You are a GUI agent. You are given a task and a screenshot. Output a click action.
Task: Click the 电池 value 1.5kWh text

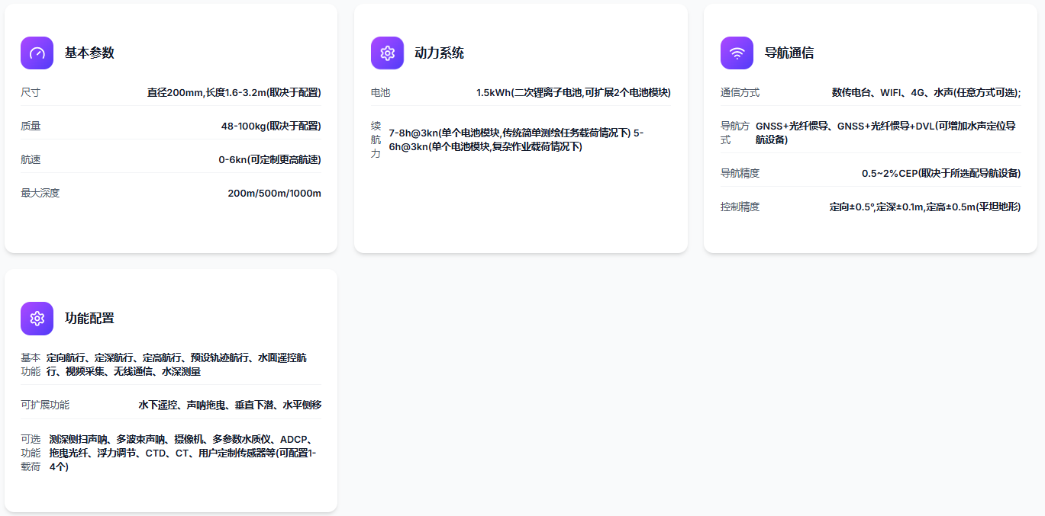click(x=573, y=93)
